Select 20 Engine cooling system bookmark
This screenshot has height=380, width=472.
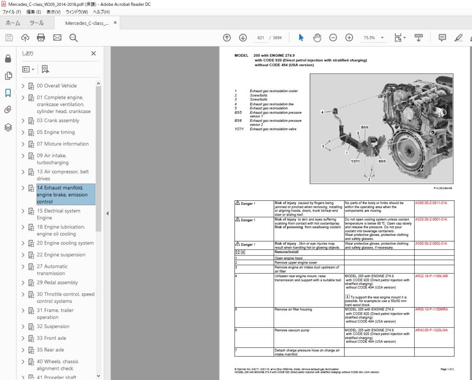pyautogui.click(x=65, y=243)
